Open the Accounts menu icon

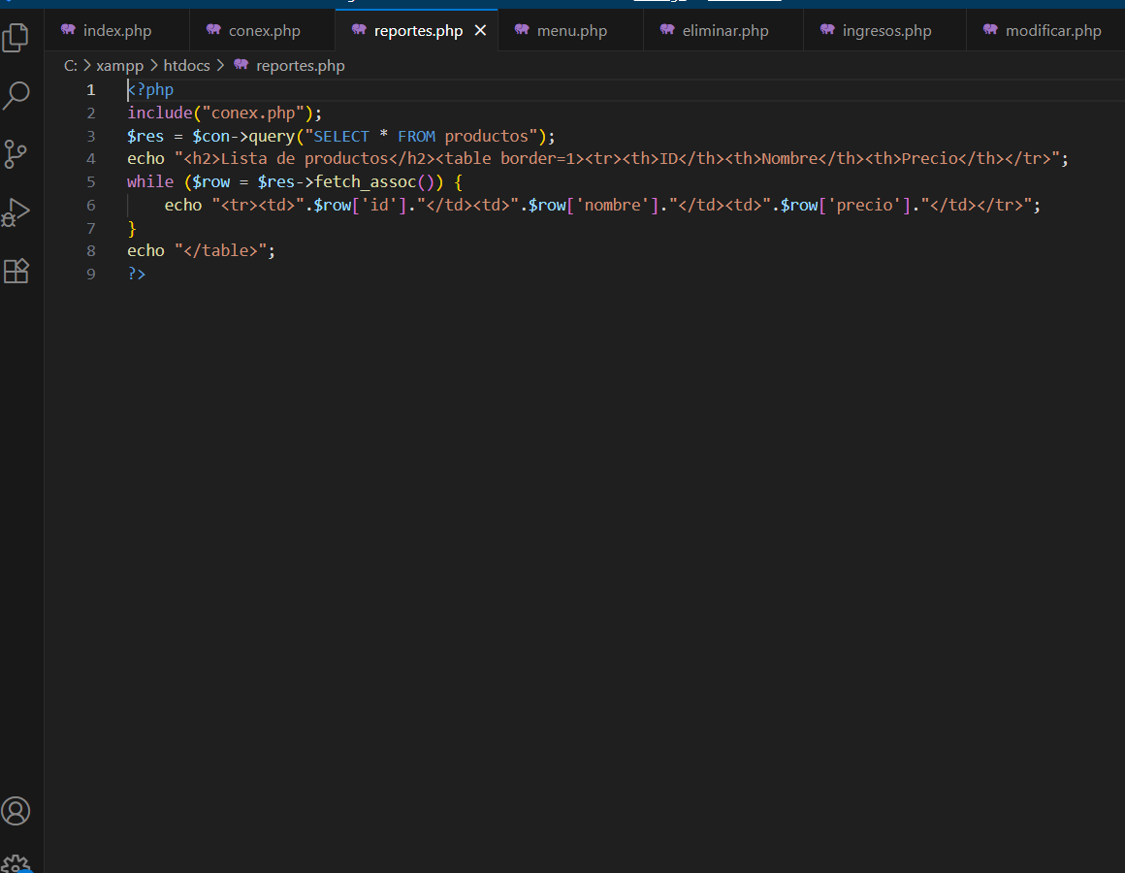click(16, 811)
